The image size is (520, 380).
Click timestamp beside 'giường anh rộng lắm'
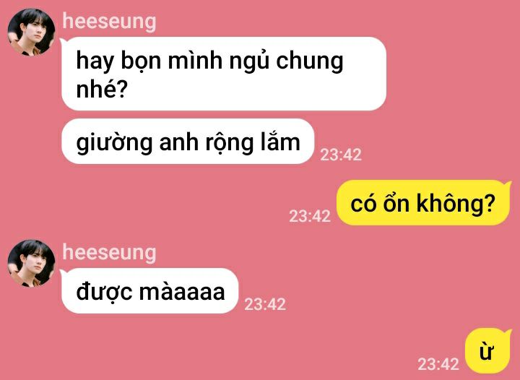pyautogui.click(x=341, y=155)
